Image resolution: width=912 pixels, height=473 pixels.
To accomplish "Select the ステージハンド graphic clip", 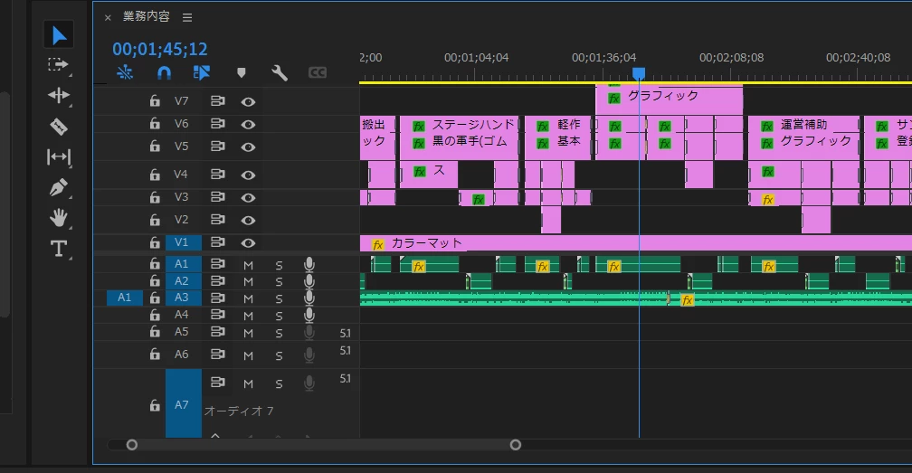I will click(460, 125).
